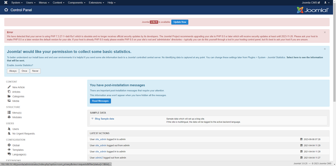Viewport: 336px width, 166px height.
Task: Click the Categories folder icon
Action: click(9, 96)
